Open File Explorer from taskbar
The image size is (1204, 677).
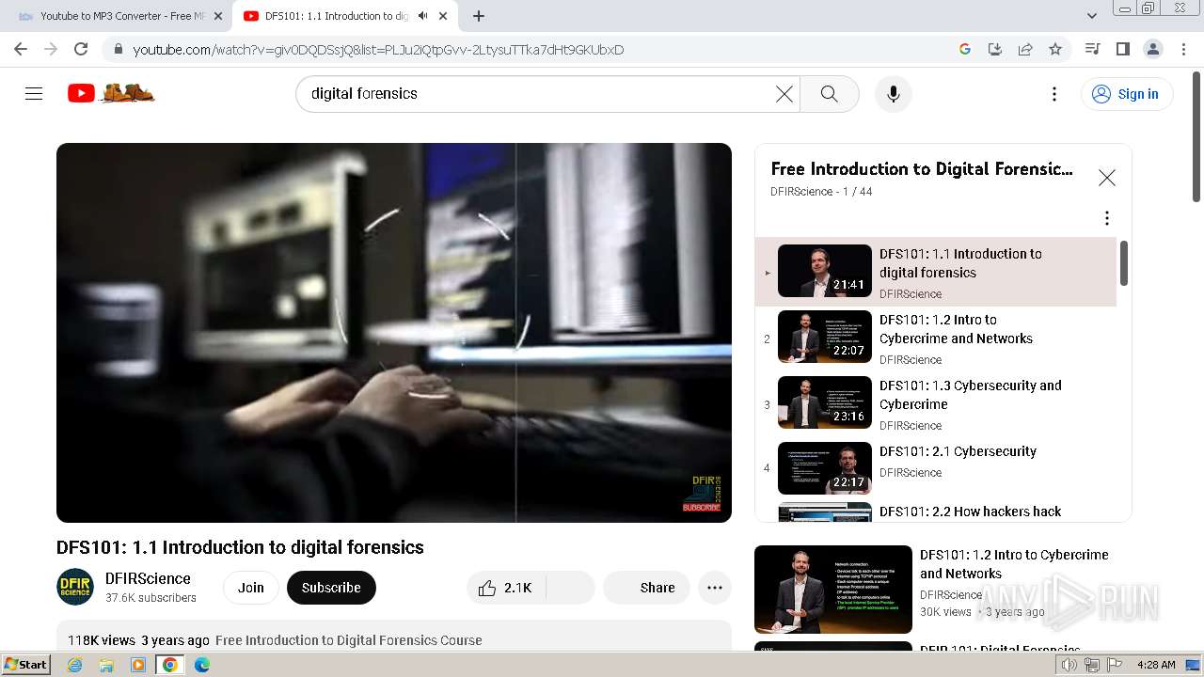pos(106,665)
